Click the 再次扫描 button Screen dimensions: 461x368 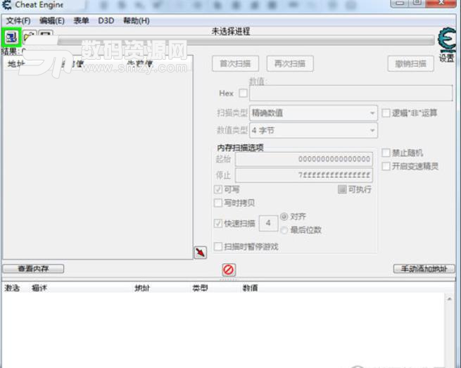click(290, 63)
